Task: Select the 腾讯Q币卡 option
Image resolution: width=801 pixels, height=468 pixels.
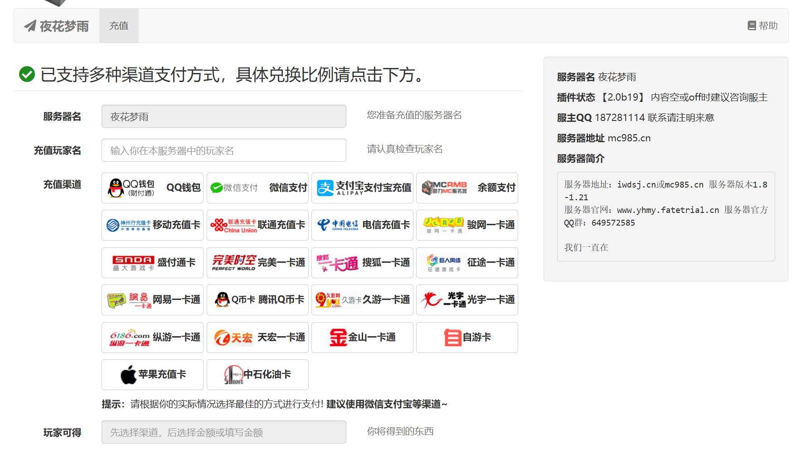Action: click(x=257, y=300)
